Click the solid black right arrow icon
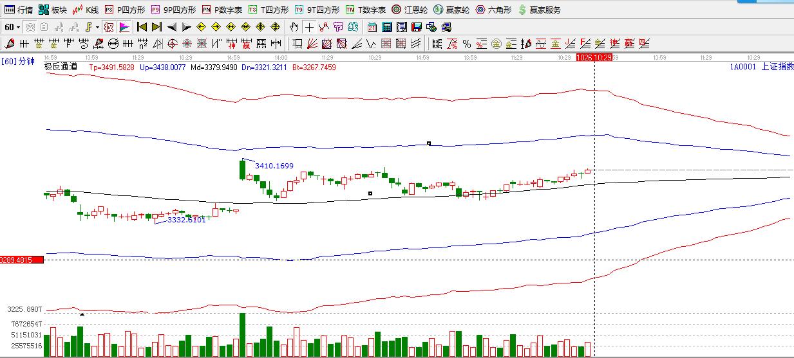The width and height of the screenshot is (794, 358). coord(186,27)
